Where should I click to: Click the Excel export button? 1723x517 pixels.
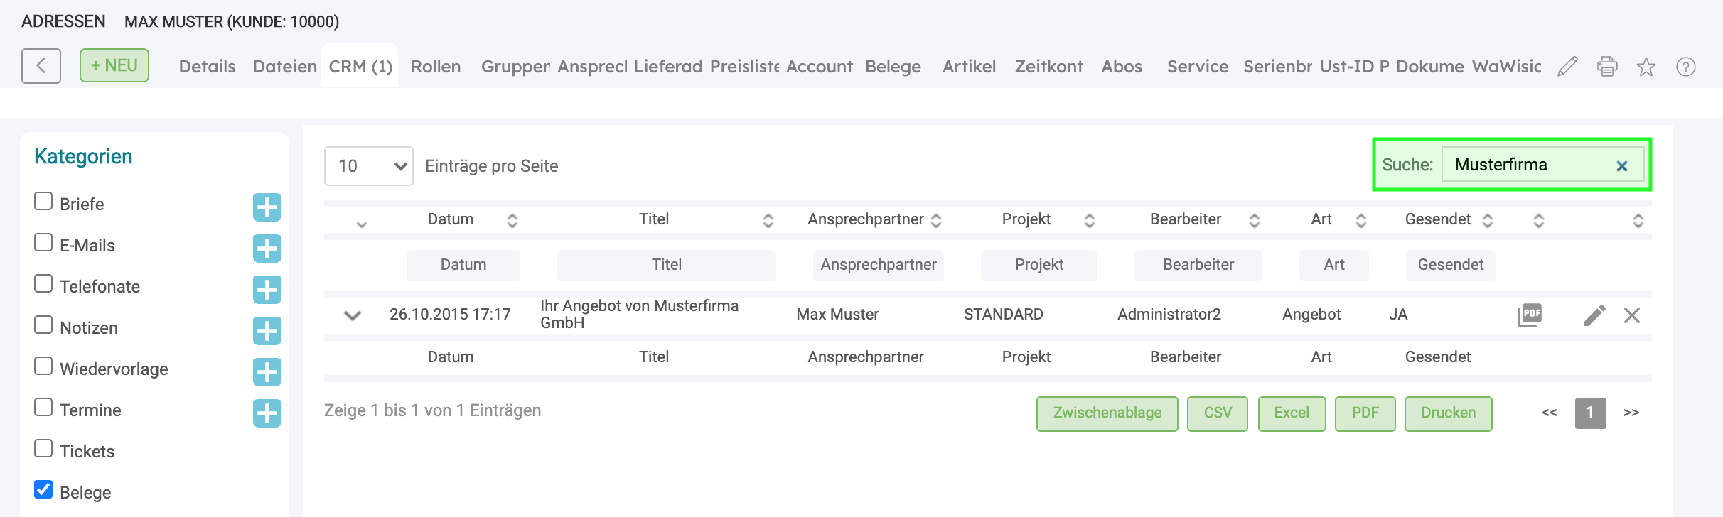1292,413
